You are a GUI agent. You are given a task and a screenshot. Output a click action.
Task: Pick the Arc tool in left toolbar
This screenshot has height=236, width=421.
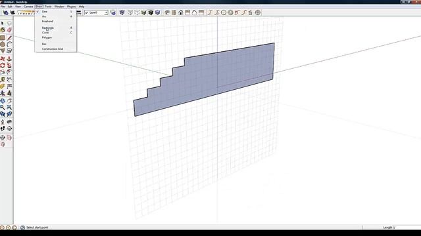click(9, 44)
